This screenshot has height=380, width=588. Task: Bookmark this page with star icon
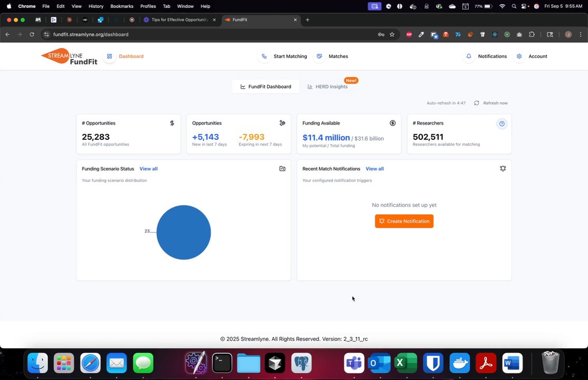click(x=392, y=34)
